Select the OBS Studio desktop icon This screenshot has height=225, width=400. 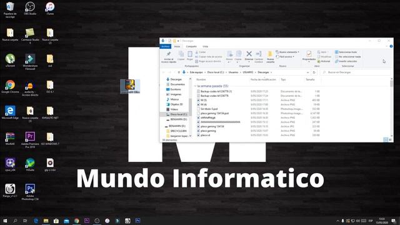click(x=30, y=9)
